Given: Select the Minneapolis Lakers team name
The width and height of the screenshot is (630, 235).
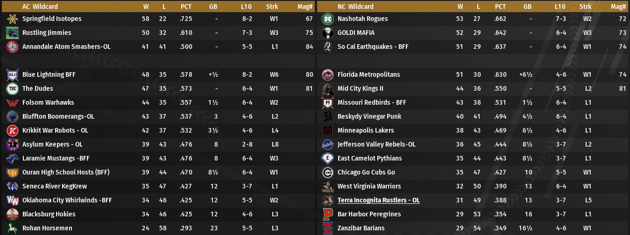Looking at the screenshot, I should click(x=366, y=130).
